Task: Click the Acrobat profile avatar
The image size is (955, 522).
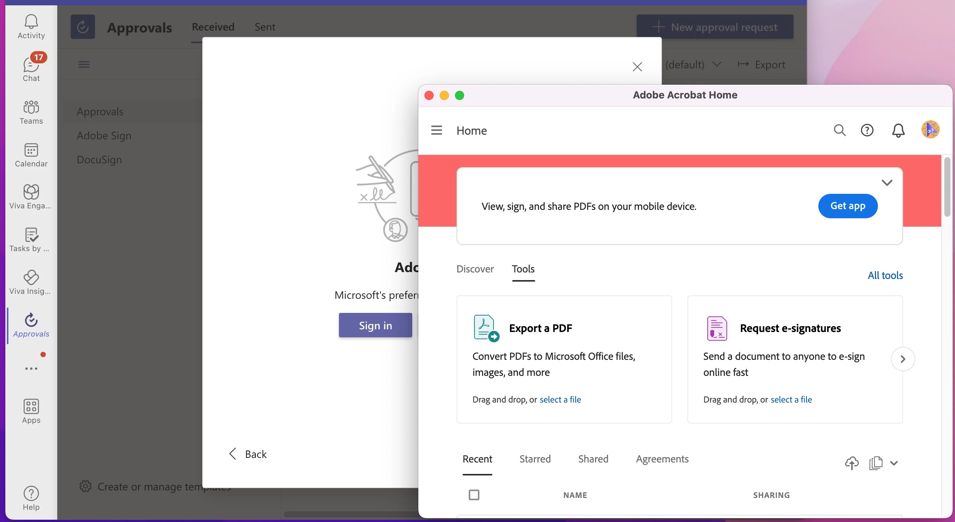Action: 930,130
